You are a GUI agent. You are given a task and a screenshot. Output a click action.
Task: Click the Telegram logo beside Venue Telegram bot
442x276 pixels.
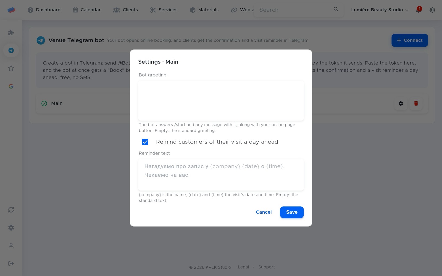tap(41, 41)
